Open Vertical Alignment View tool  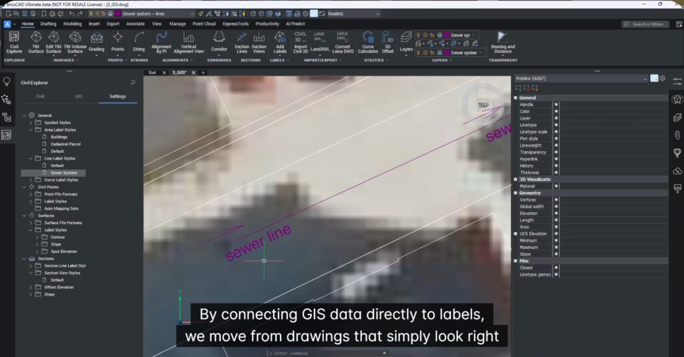(x=188, y=42)
